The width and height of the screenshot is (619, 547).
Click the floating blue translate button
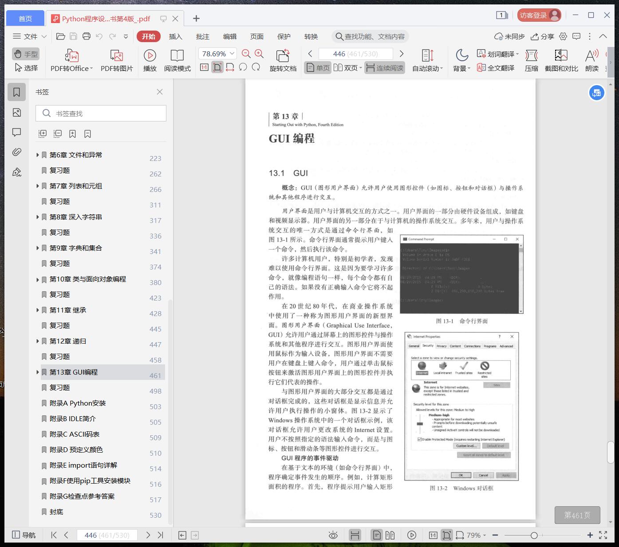pyautogui.click(x=597, y=93)
